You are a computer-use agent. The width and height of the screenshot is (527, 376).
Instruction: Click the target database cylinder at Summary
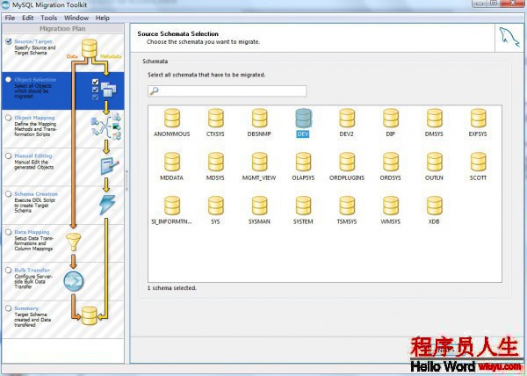point(90,315)
